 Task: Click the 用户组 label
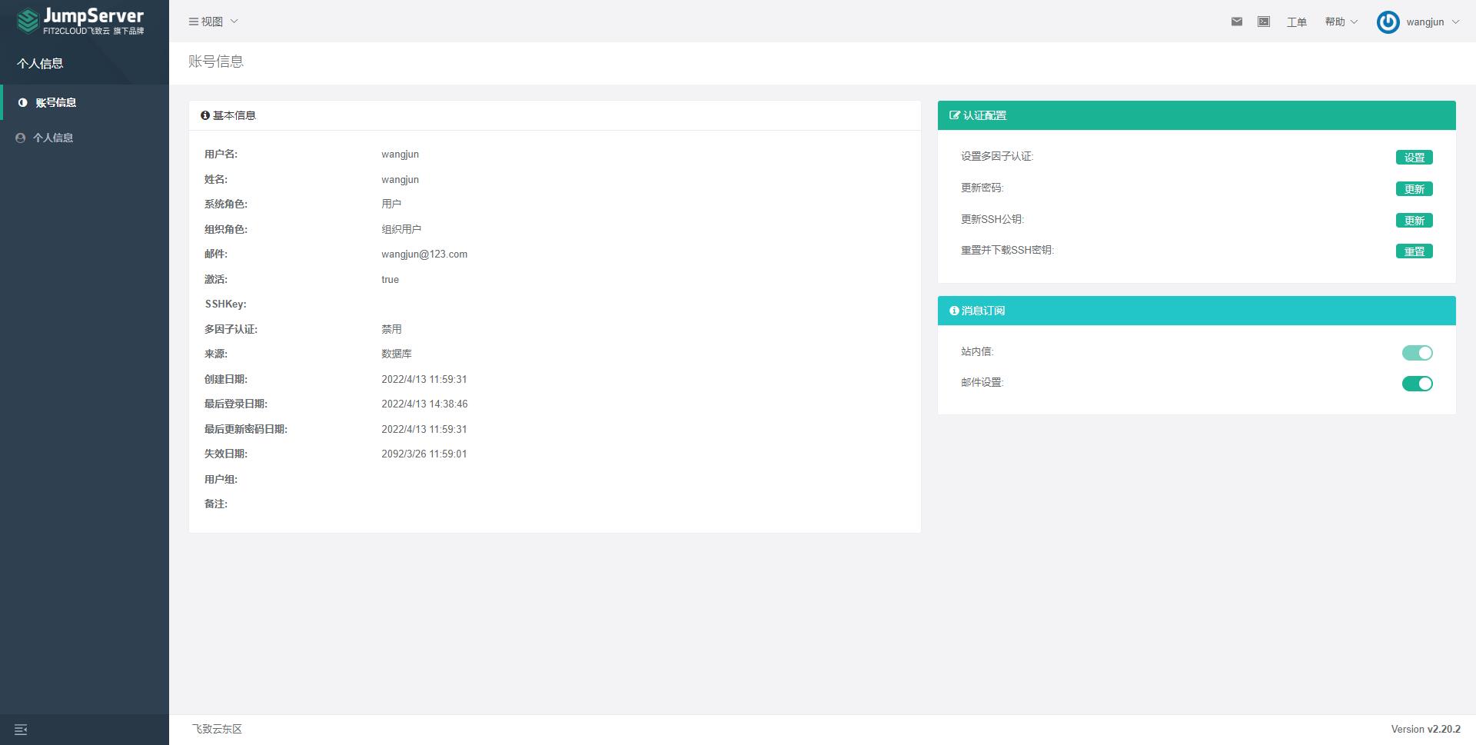[x=221, y=479]
